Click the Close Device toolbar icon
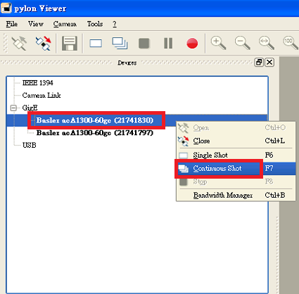This screenshot has width=299, height=294. pos(43,44)
